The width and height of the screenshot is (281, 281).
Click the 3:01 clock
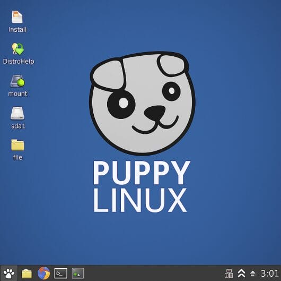point(269,274)
